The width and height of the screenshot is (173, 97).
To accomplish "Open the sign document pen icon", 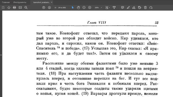I will coord(134,8).
